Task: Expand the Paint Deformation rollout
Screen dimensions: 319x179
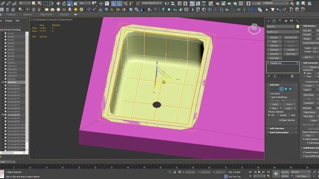Action: (x=279, y=133)
